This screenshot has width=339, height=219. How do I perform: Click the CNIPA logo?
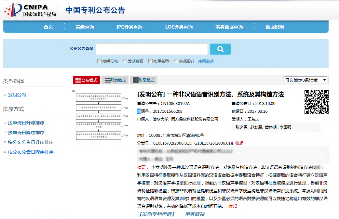click(30, 10)
